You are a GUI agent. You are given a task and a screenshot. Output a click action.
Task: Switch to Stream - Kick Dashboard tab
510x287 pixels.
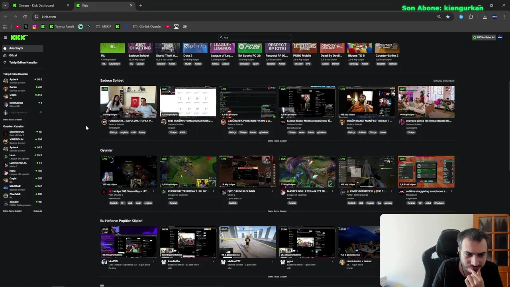[x=41, y=6]
